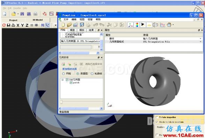205x138 pixels.
Task: Click the red Reset view icon in CFturbo
Action: pos(4,25)
